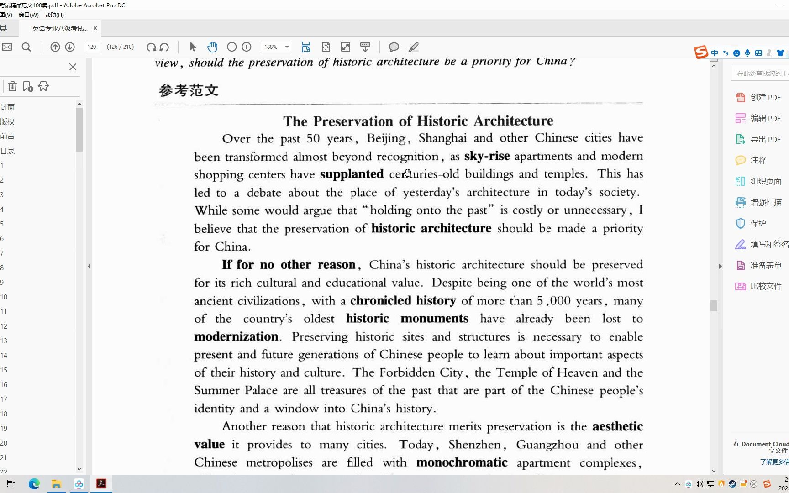Open the 目录 bookmark

click(7, 151)
